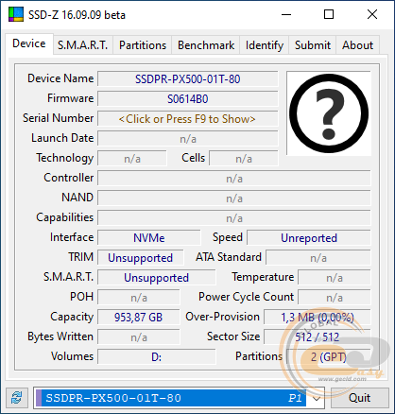Viewport: 395px width, 414px height.
Task: Click the S.M.A.R.T. status Unsupported field
Action: pyautogui.click(x=157, y=278)
